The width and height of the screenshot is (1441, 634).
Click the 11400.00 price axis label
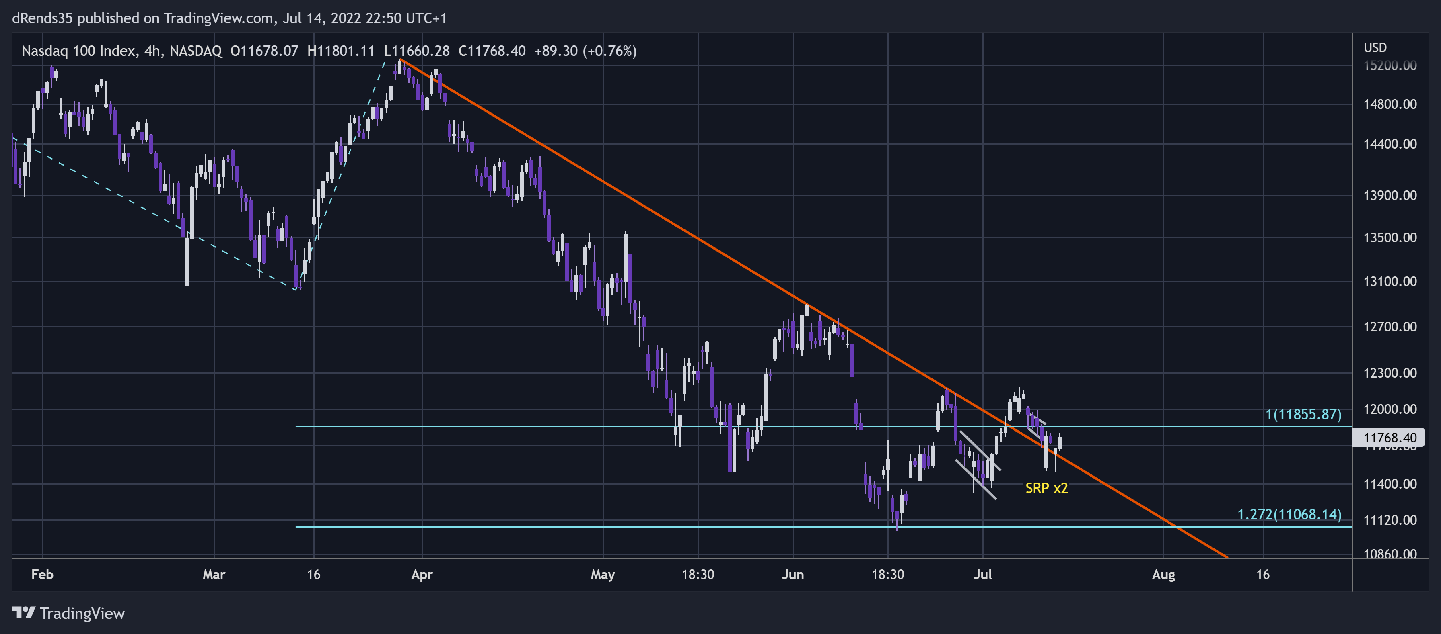tap(1390, 484)
